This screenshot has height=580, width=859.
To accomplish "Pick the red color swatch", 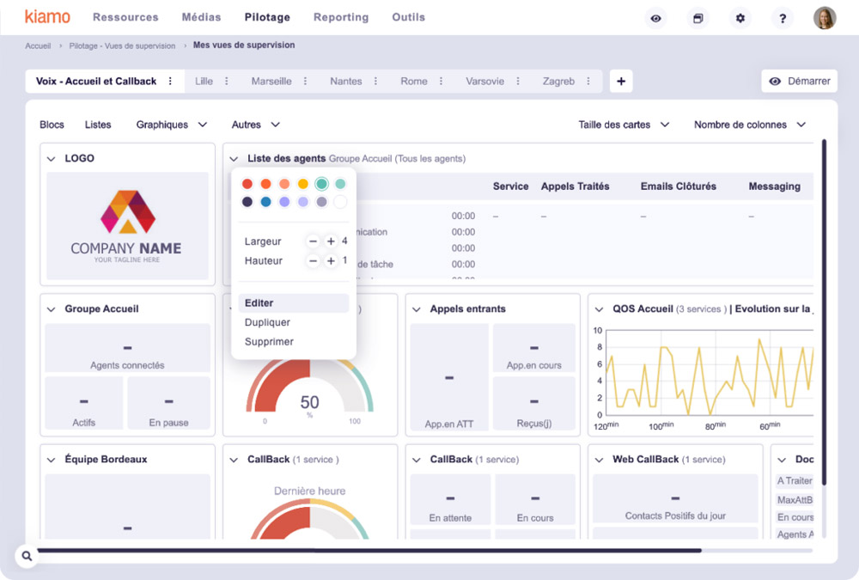I will pyautogui.click(x=247, y=184).
